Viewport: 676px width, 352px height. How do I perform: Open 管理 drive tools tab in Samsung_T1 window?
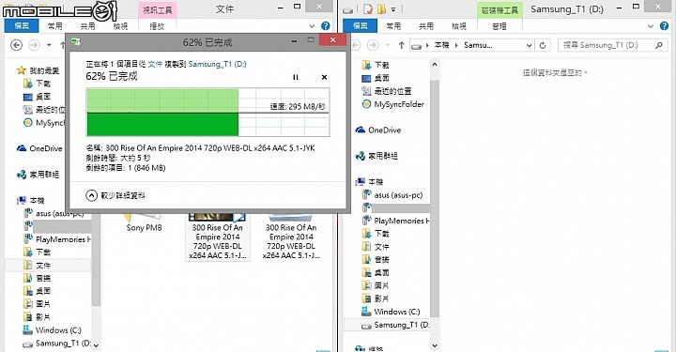coord(499,26)
